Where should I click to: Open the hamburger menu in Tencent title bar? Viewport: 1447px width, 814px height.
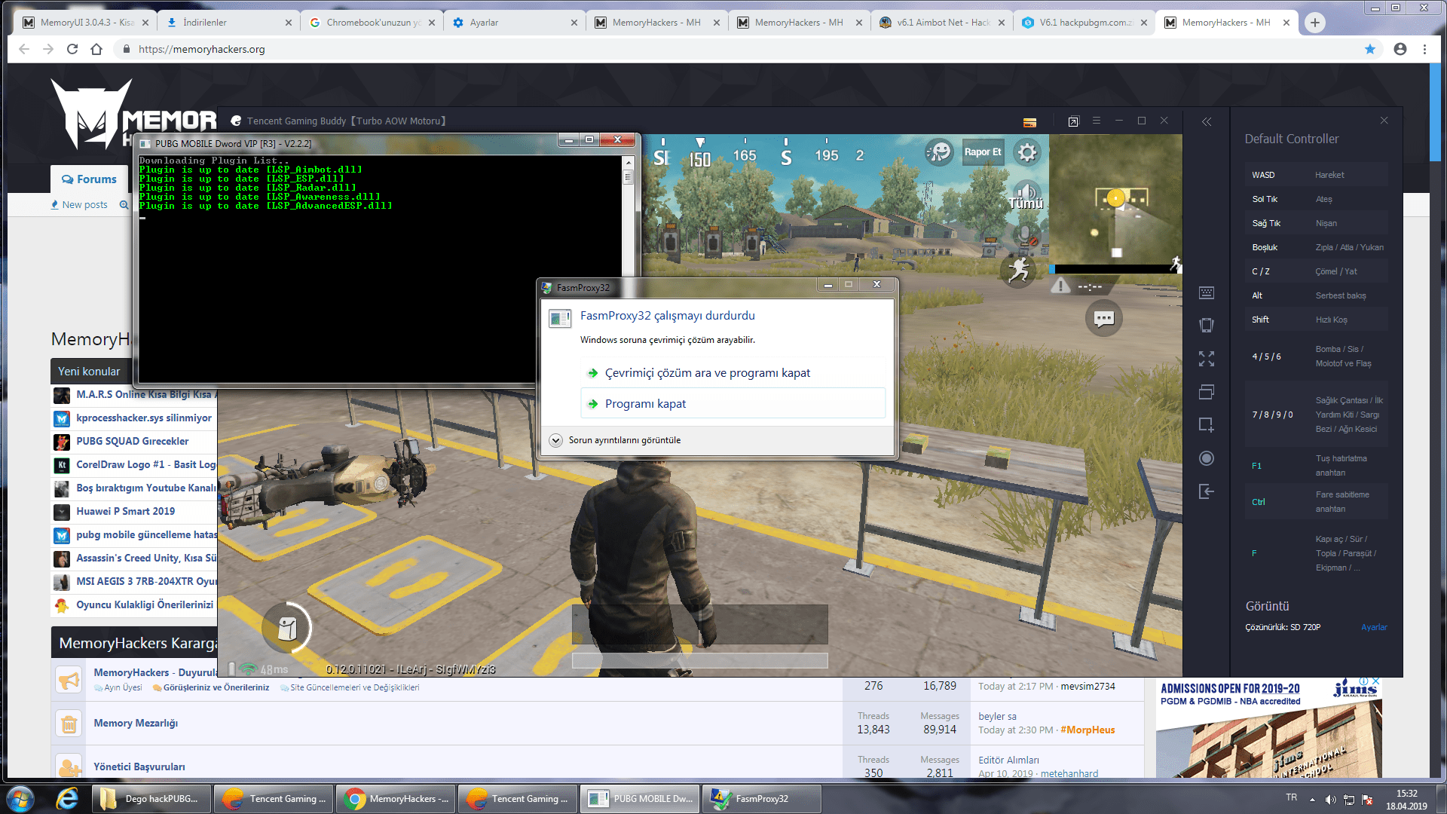(x=1097, y=121)
